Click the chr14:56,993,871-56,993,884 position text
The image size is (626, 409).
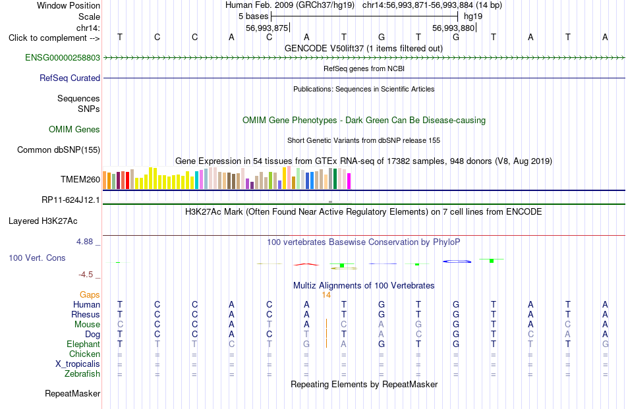[x=418, y=5]
